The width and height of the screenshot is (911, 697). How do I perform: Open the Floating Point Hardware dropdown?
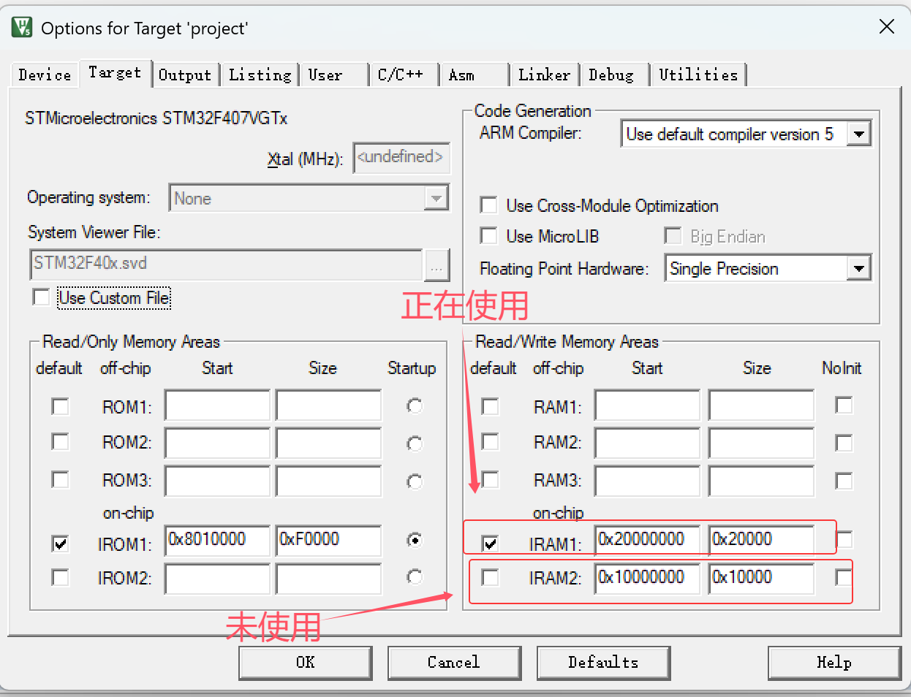[859, 268]
